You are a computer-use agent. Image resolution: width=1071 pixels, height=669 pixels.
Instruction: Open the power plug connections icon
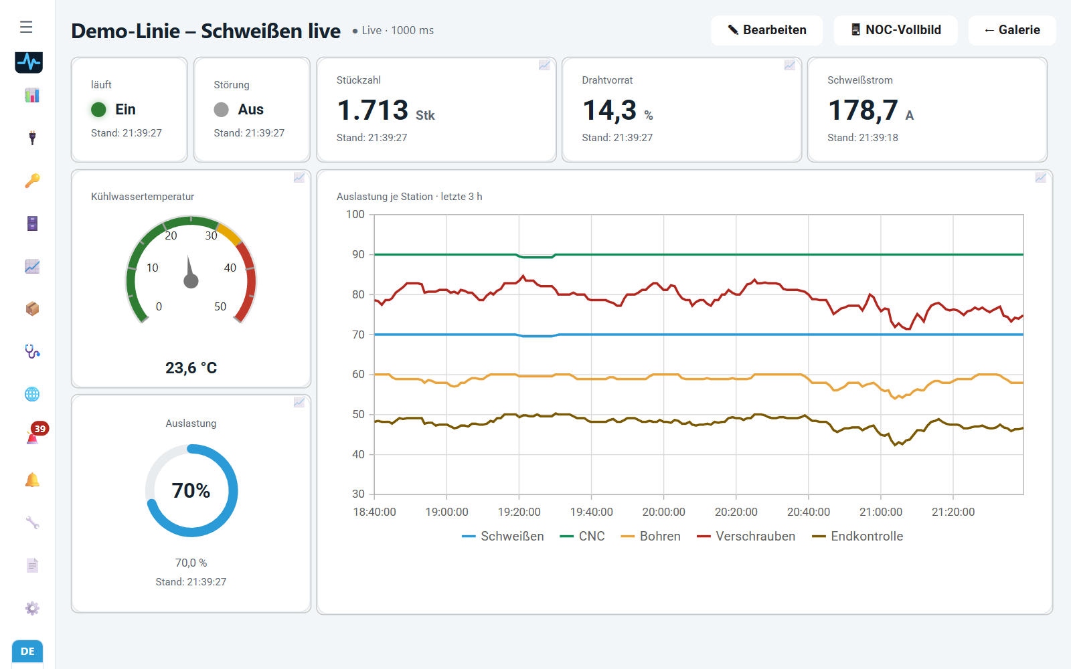32,138
